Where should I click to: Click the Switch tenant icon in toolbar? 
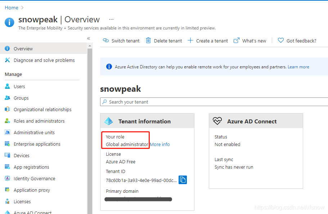[106, 40]
